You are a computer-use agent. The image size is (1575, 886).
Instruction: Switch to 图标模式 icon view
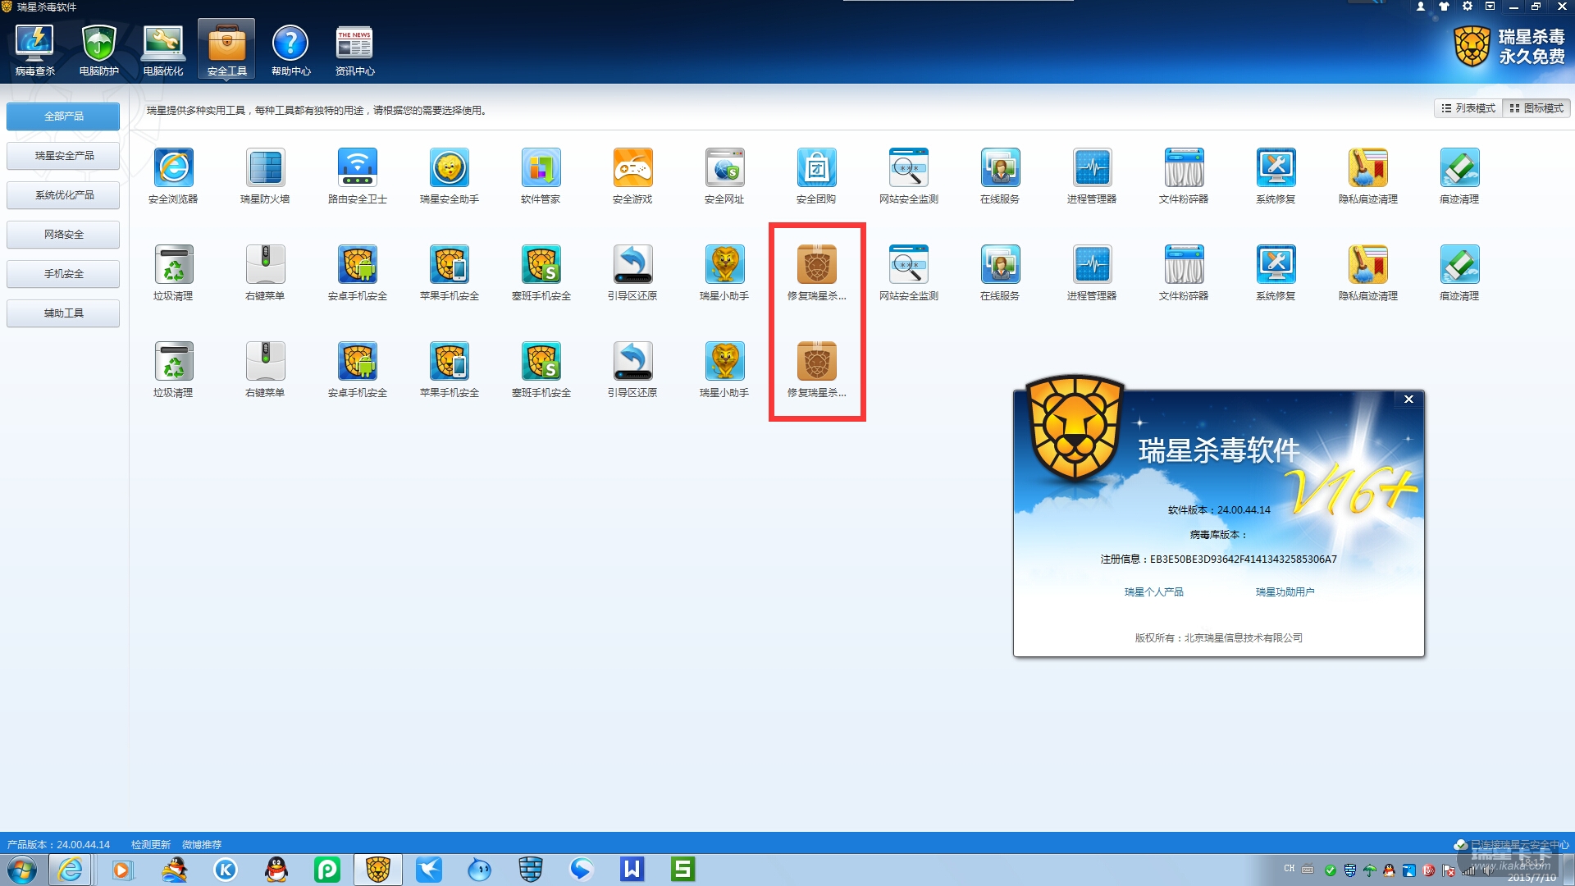pos(1536,108)
